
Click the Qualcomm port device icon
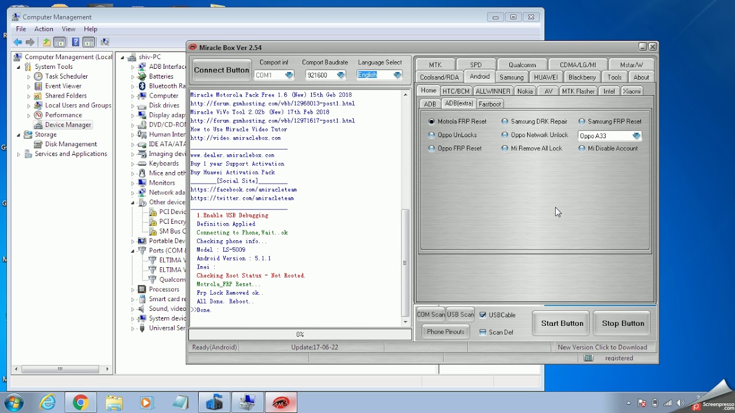coord(152,280)
